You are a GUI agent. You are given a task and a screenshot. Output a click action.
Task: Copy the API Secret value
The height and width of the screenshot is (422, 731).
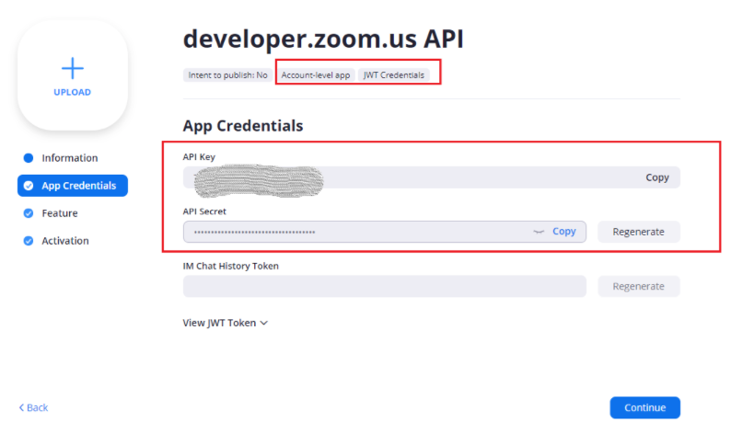tap(564, 231)
